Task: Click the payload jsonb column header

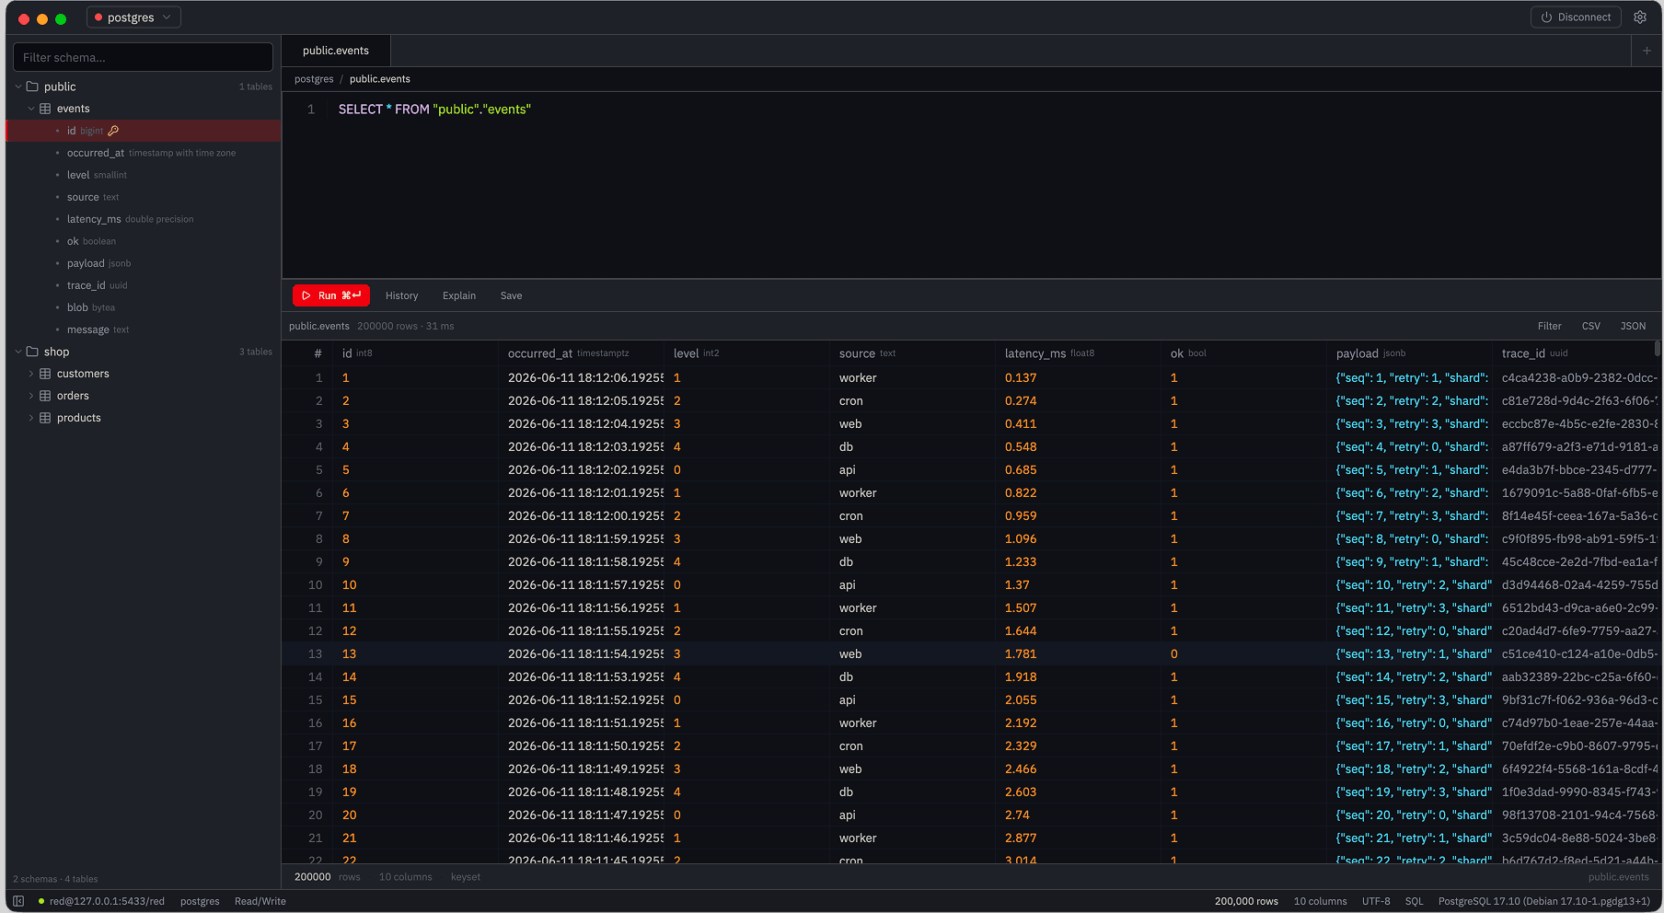Action: point(1411,353)
